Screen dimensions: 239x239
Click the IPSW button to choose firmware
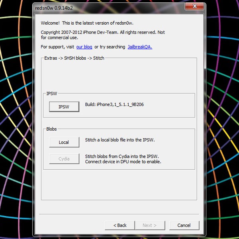64,107
